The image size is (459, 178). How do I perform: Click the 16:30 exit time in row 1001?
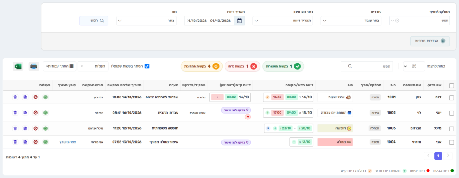[278, 97]
